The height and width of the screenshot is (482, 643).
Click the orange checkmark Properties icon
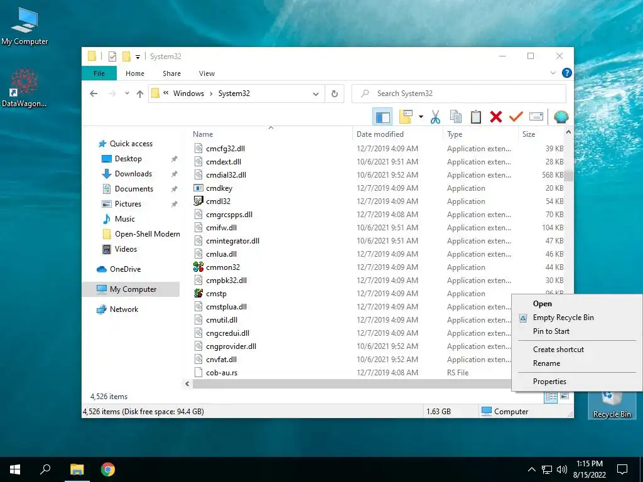point(516,117)
